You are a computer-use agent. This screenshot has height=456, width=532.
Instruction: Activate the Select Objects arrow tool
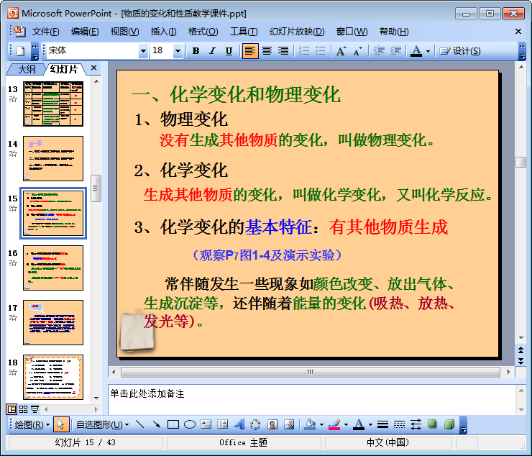(x=61, y=424)
